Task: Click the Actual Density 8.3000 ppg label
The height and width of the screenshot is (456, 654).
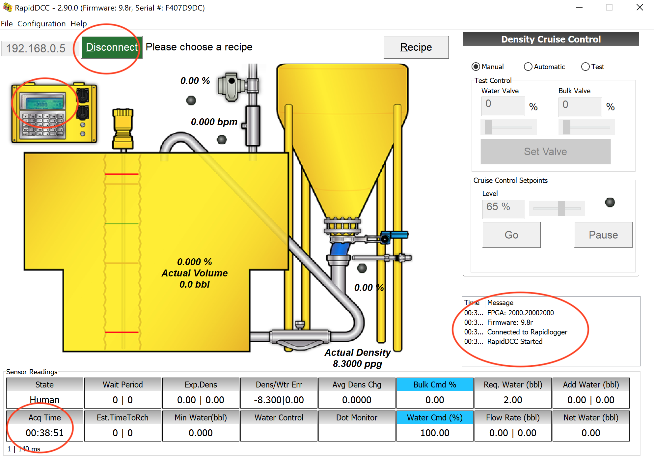Action: pyautogui.click(x=358, y=358)
